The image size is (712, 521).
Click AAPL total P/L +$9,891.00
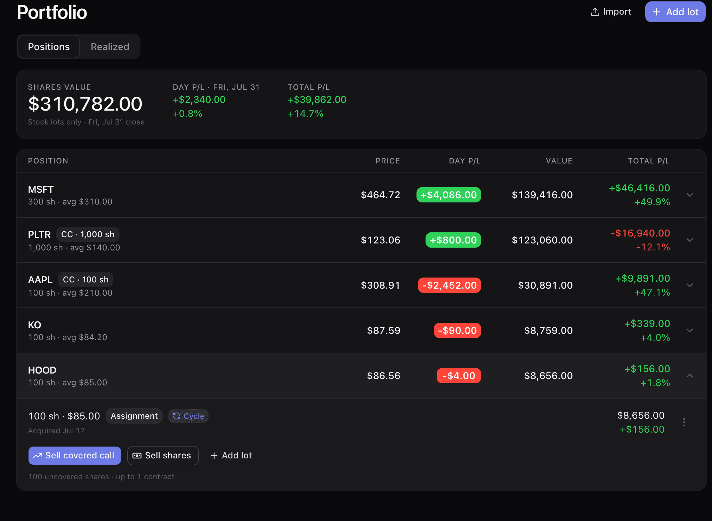642,279
